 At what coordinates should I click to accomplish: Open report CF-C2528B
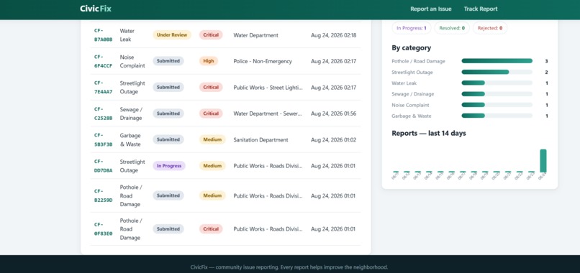pyautogui.click(x=103, y=114)
